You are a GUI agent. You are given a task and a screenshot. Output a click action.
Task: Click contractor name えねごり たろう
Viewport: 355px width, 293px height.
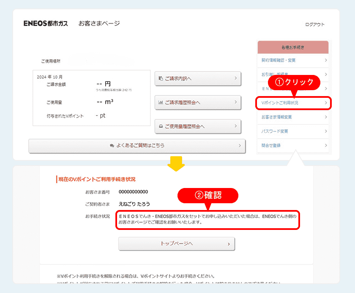pos(134,204)
